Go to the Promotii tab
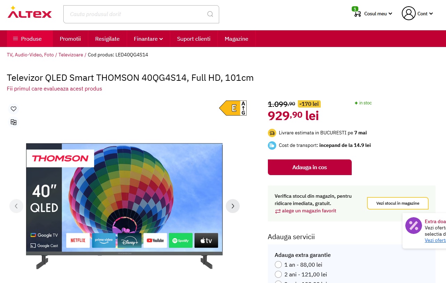 tap(70, 39)
